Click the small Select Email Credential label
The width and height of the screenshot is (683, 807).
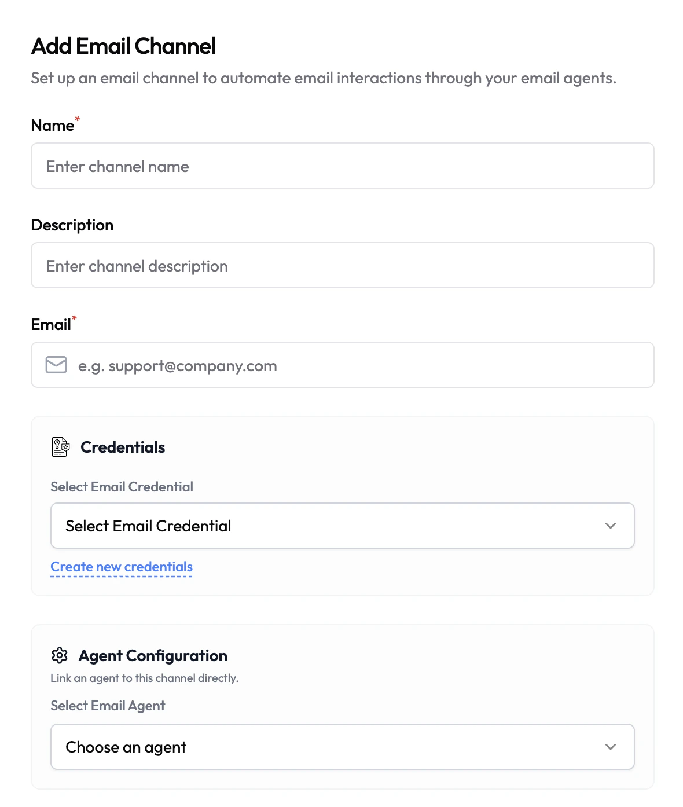[122, 487]
